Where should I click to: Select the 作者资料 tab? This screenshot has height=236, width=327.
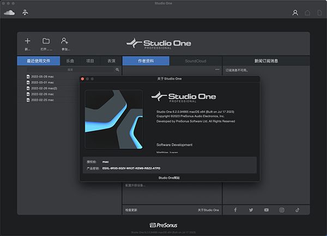146,61
